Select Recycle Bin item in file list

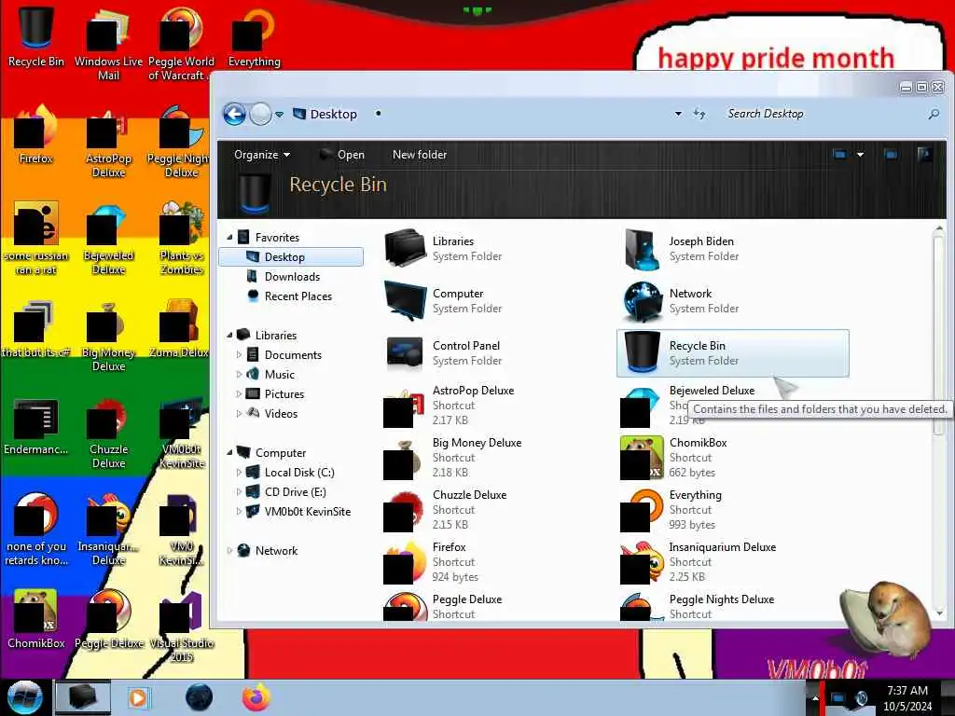click(733, 353)
